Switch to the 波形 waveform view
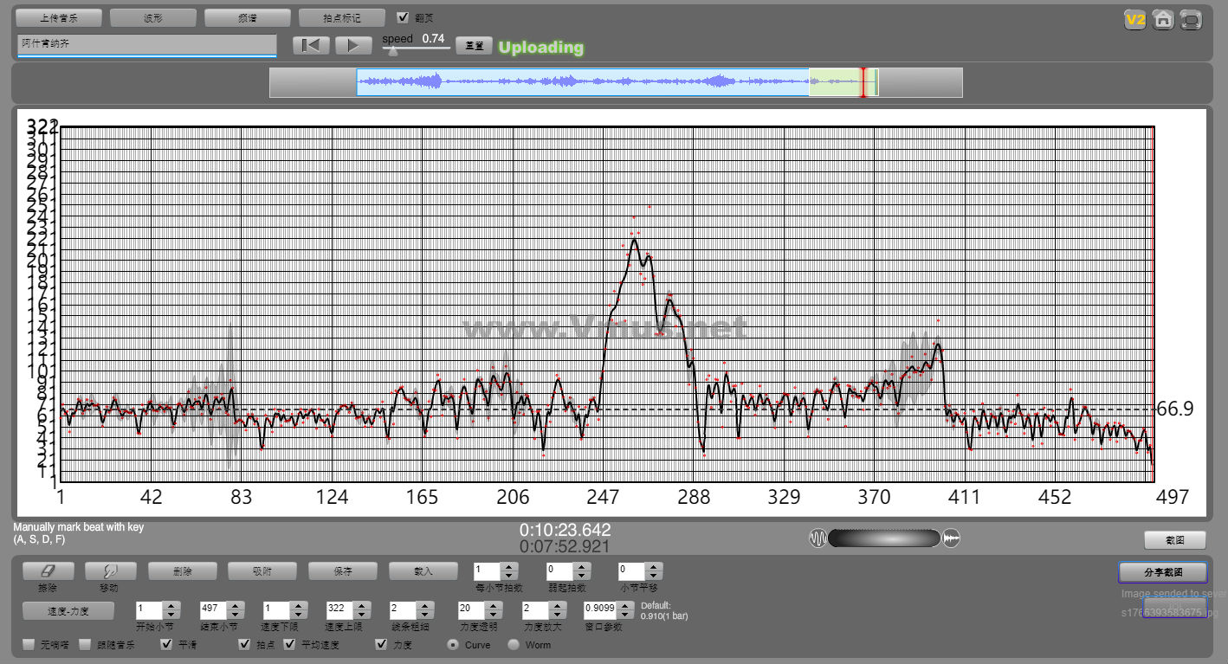The height and width of the screenshot is (664, 1228). coord(153,17)
